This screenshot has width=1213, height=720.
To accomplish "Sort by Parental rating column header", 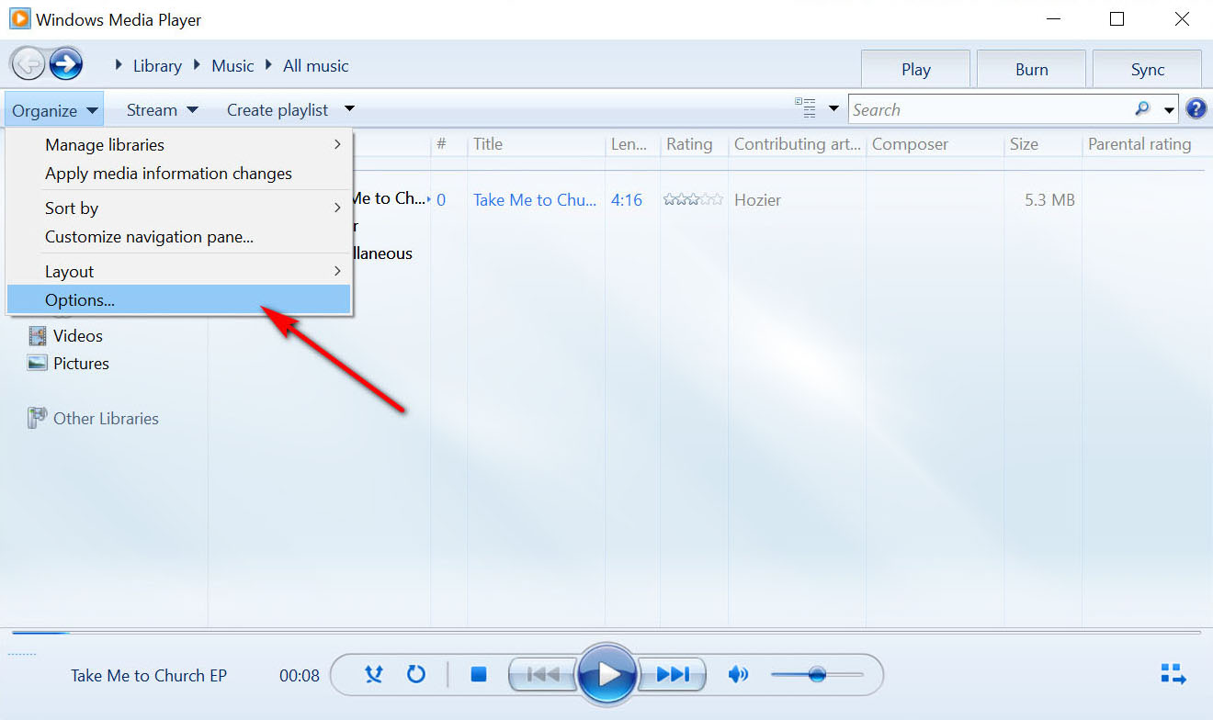I will coord(1144,144).
